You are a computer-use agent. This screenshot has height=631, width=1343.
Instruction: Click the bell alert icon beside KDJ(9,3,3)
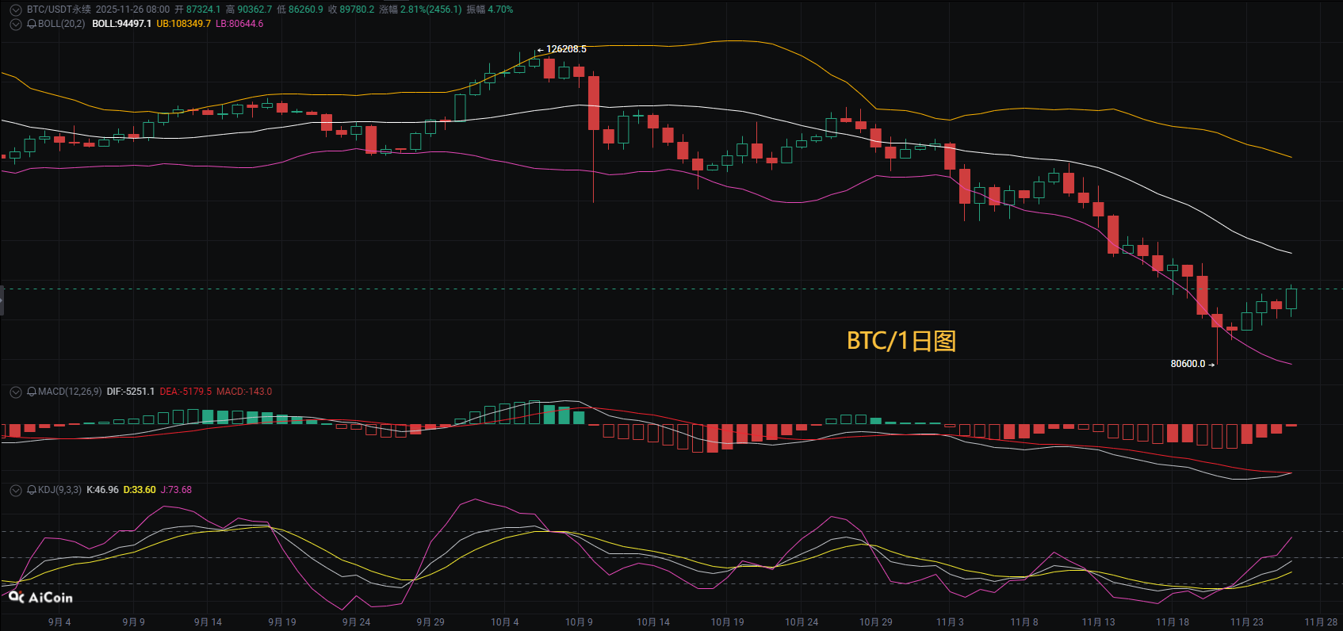[32, 490]
